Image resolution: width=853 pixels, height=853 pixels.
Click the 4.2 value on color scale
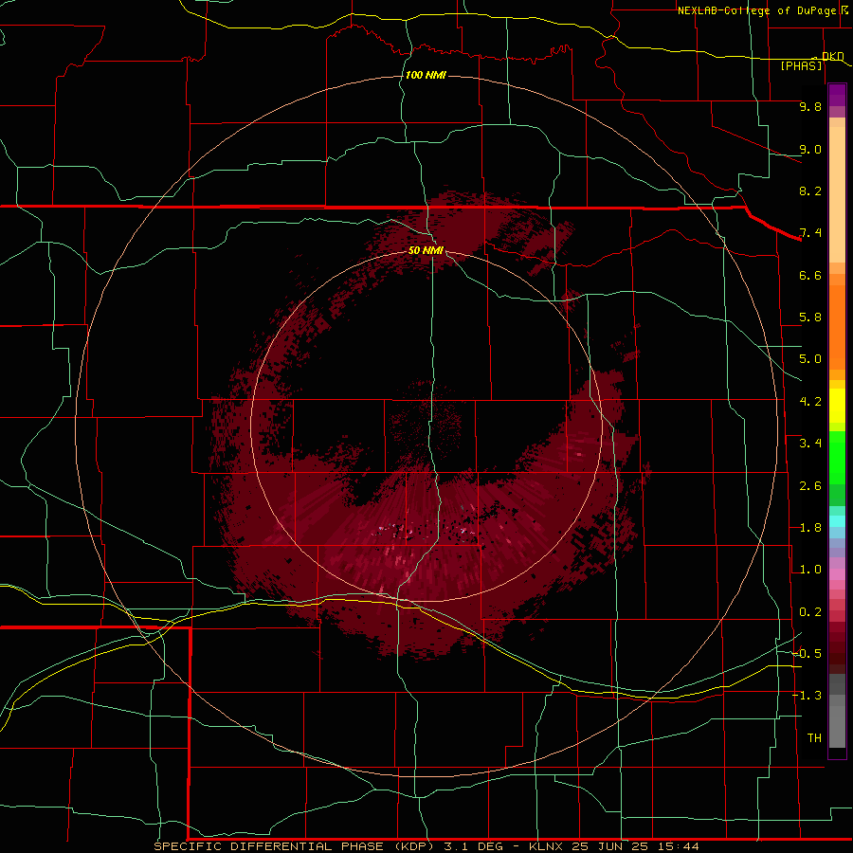tap(810, 402)
